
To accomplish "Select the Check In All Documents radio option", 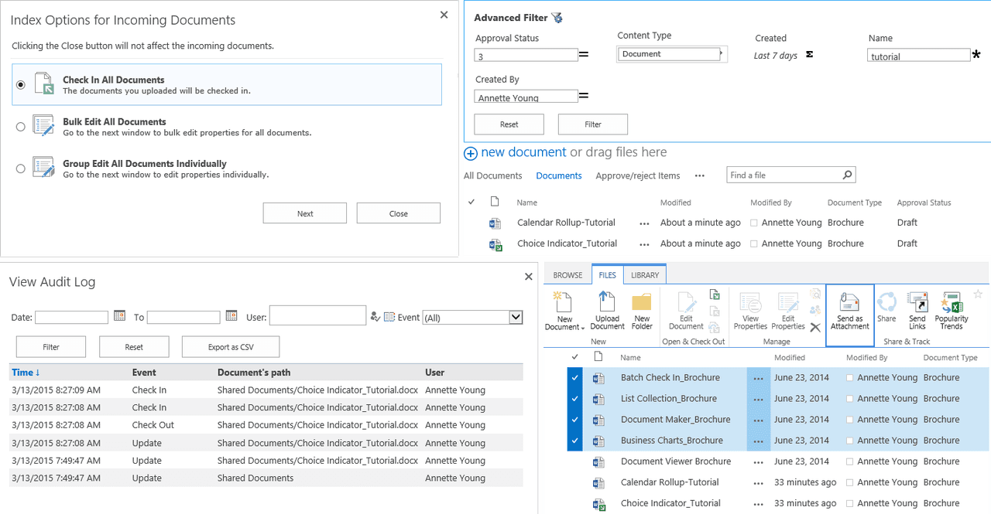I will pos(21,84).
